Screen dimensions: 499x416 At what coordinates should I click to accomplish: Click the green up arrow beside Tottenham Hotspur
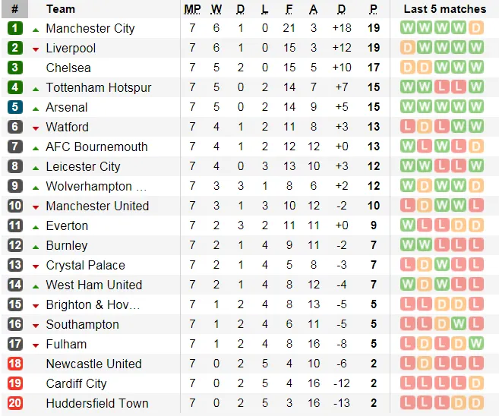tap(36, 88)
